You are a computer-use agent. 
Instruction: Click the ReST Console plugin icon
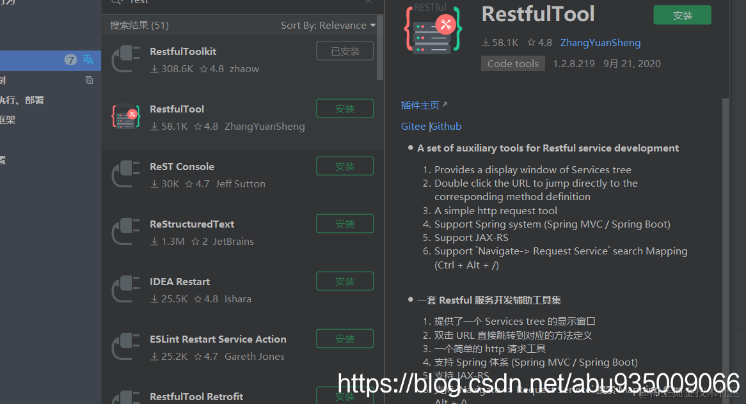point(125,174)
